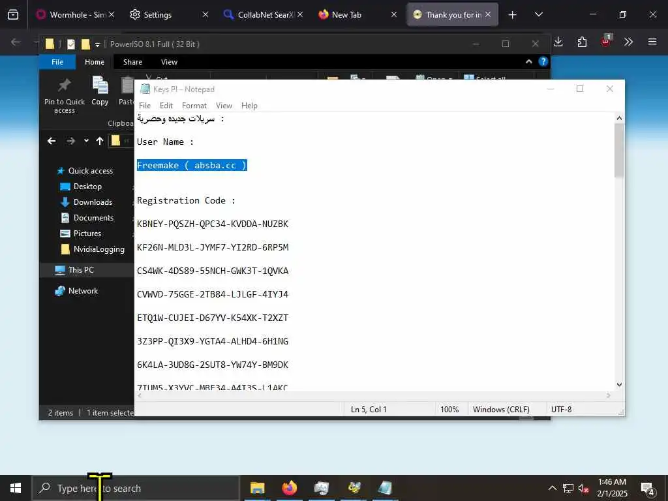Open the Action Center notifications icon
668x501 pixels.
(648, 488)
